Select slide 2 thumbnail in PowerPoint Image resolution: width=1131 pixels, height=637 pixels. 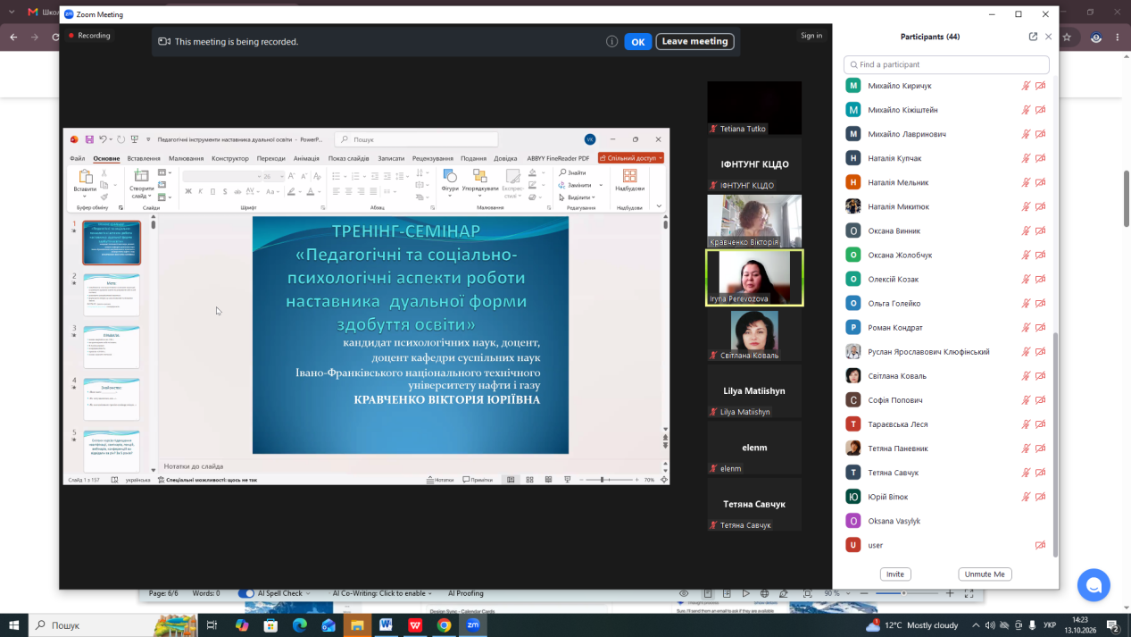click(x=112, y=295)
